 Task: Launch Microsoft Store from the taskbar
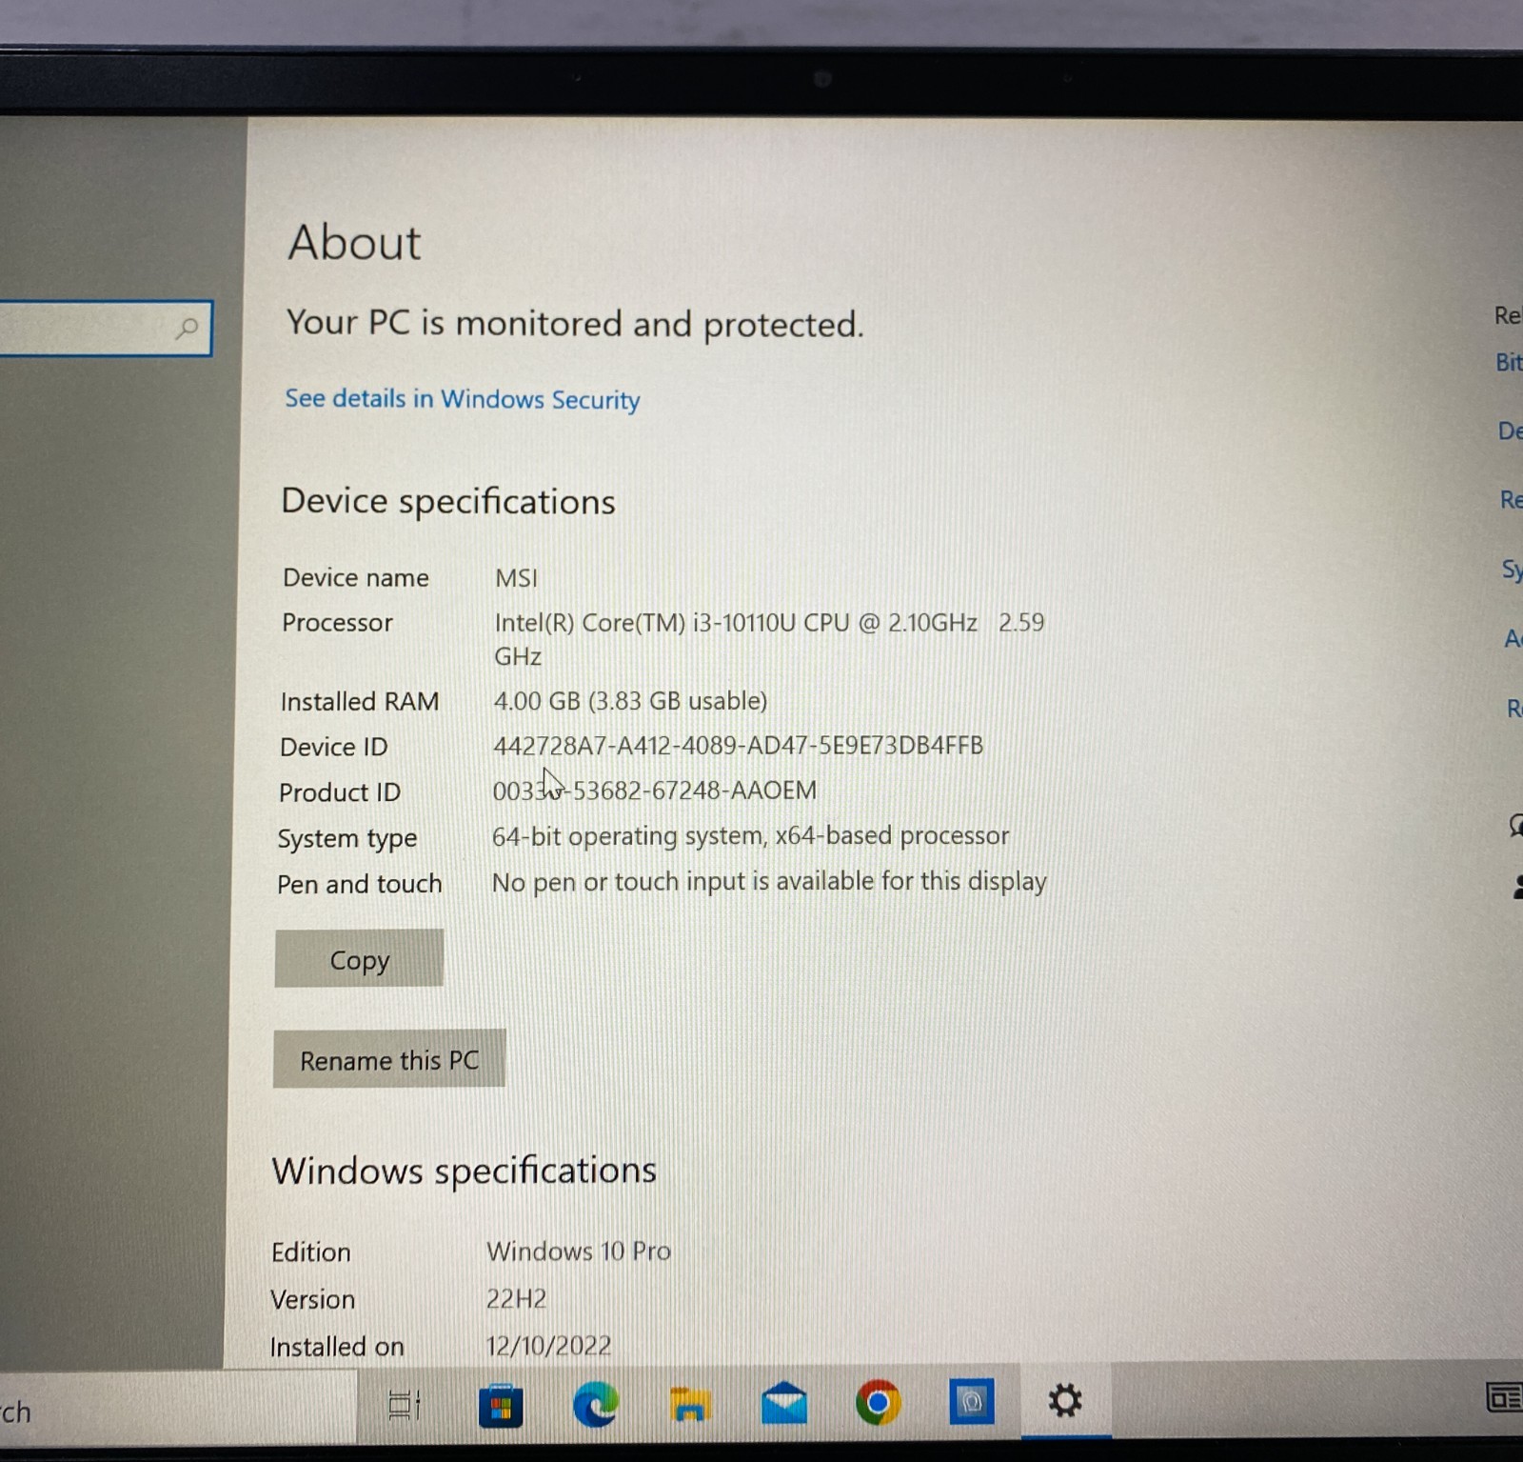point(501,1405)
